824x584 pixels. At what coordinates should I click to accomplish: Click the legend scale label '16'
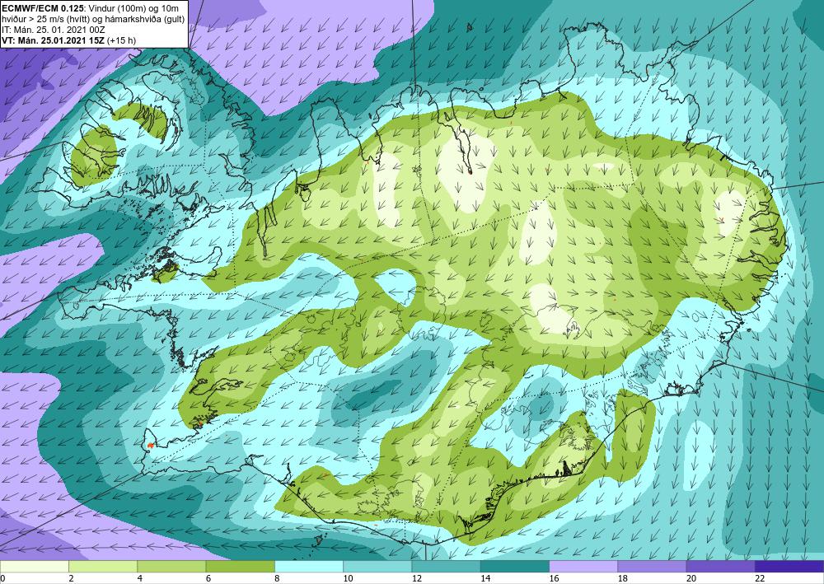pyautogui.click(x=554, y=578)
